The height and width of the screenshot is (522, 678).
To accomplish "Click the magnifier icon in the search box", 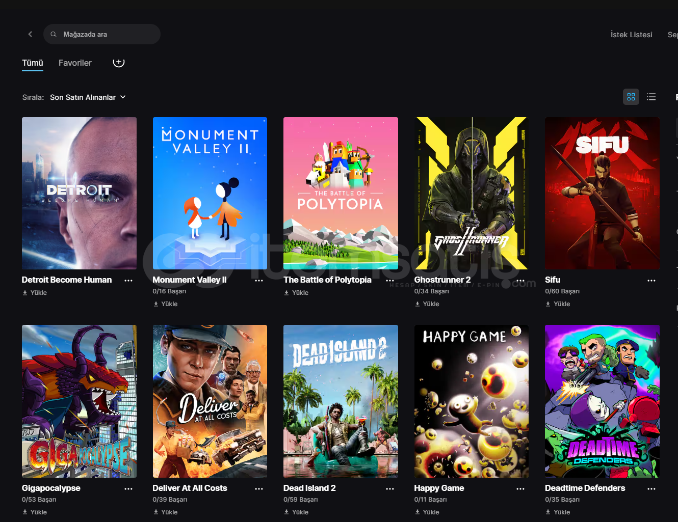I will click(54, 34).
